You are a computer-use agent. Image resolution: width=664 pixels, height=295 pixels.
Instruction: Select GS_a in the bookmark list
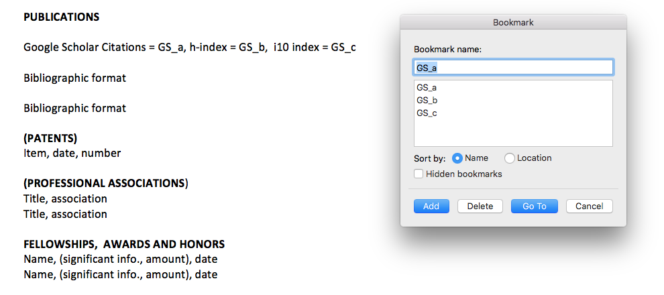(427, 88)
